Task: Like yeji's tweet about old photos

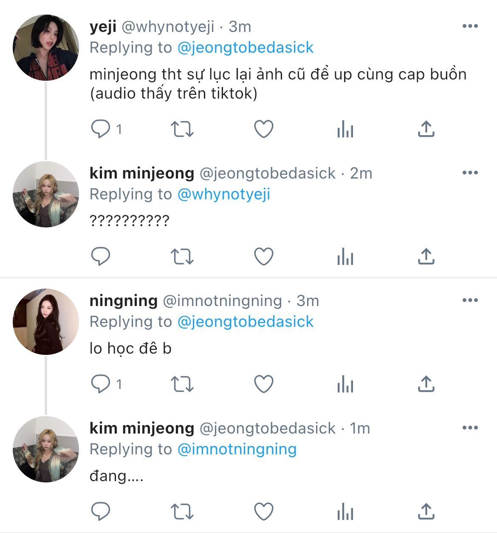Action: (x=263, y=129)
